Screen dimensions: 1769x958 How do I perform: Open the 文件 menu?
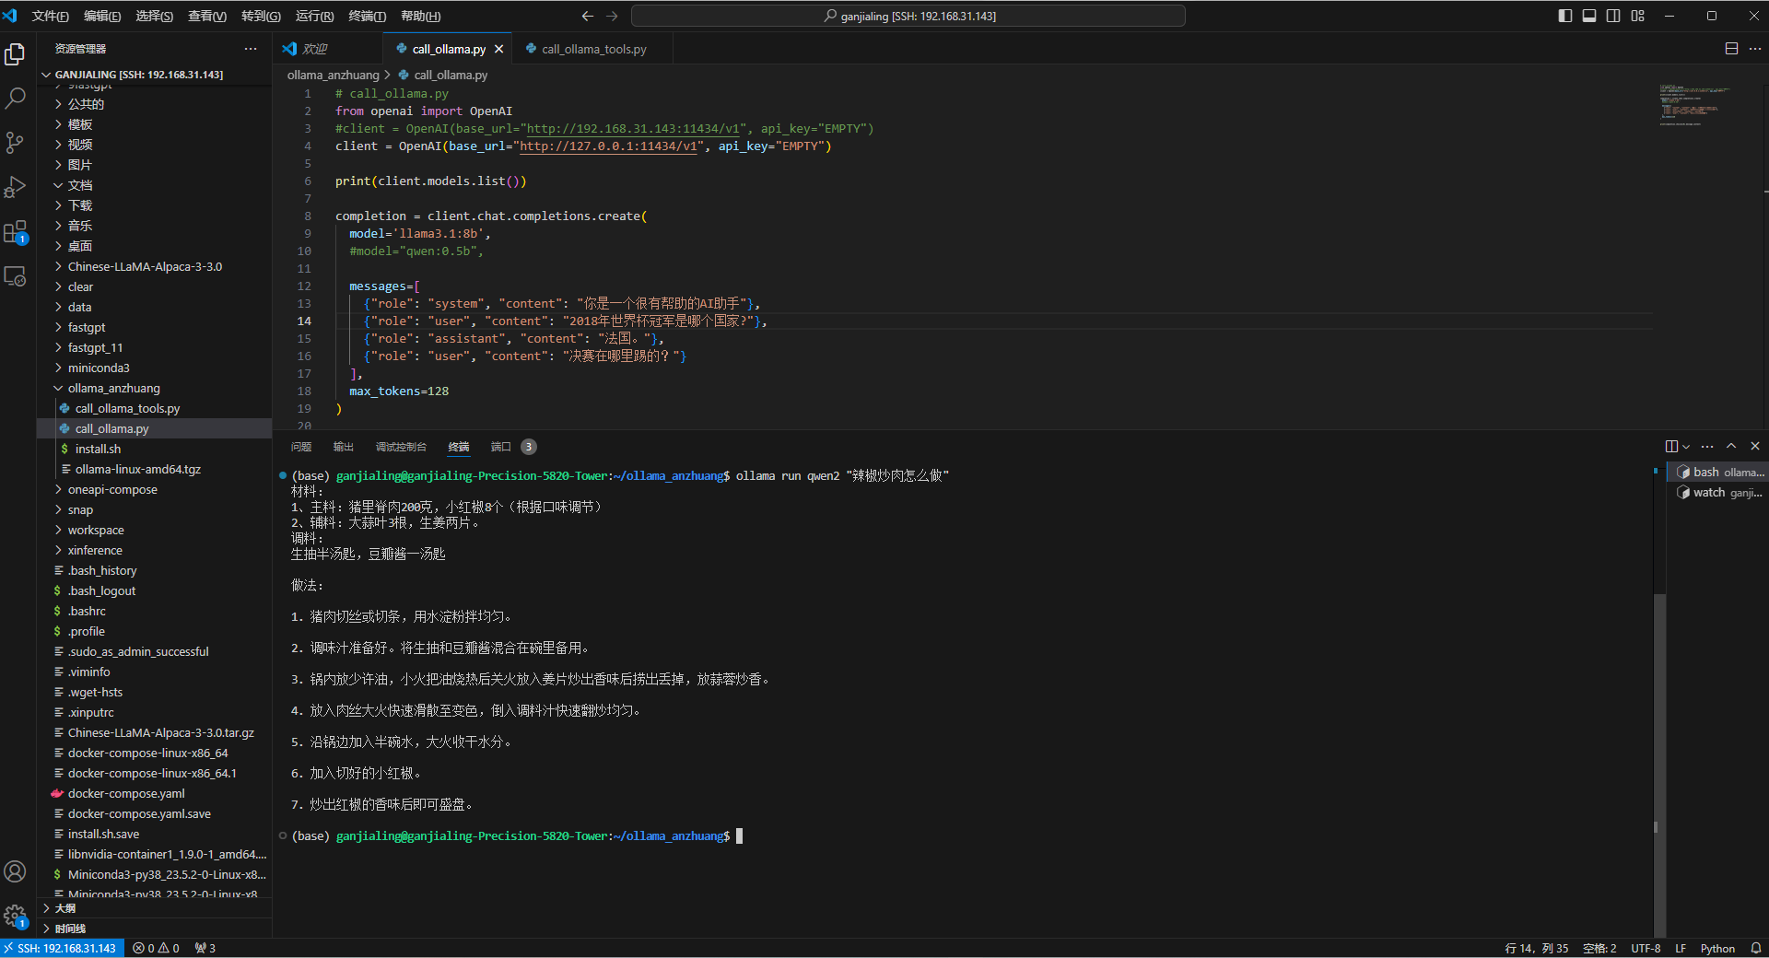pos(50,16)
